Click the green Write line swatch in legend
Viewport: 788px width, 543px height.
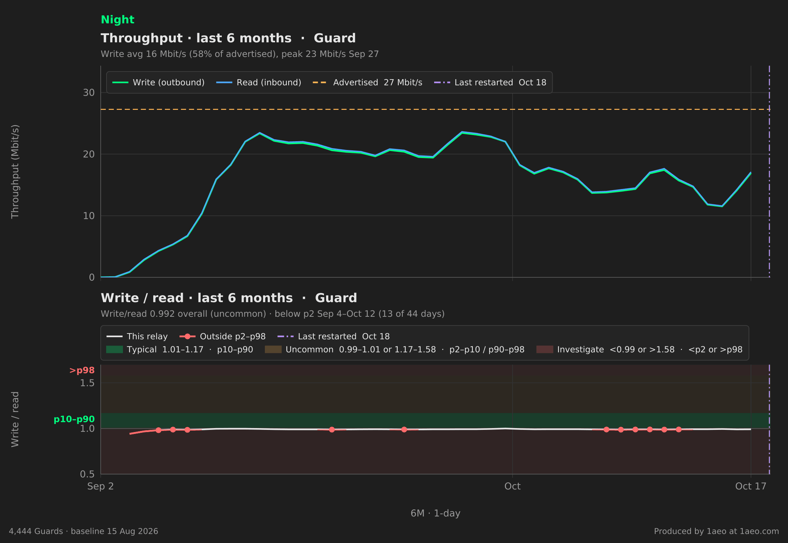(120, 82)
